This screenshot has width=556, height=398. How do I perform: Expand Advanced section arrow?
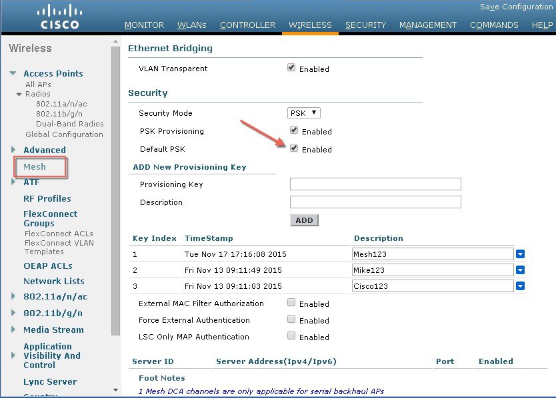click(13, 150)
